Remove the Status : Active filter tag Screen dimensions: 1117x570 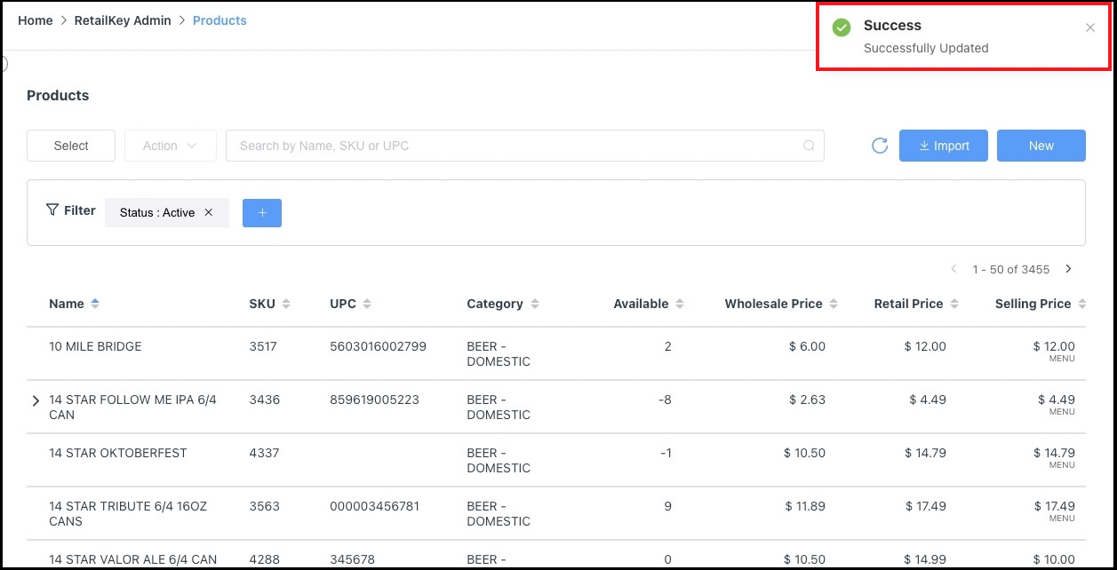[x=209, y=212]
